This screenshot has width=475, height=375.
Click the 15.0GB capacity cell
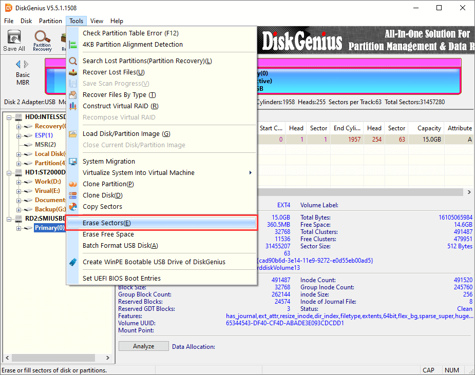pos(426,140)
